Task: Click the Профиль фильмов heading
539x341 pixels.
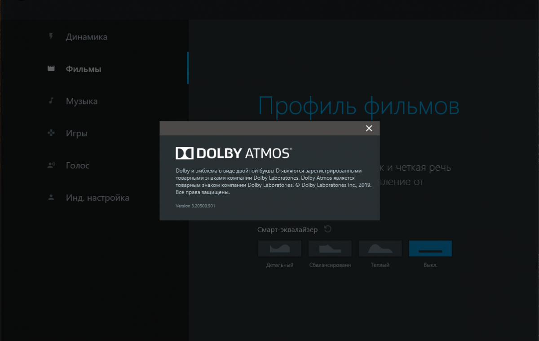Action: 359,107
